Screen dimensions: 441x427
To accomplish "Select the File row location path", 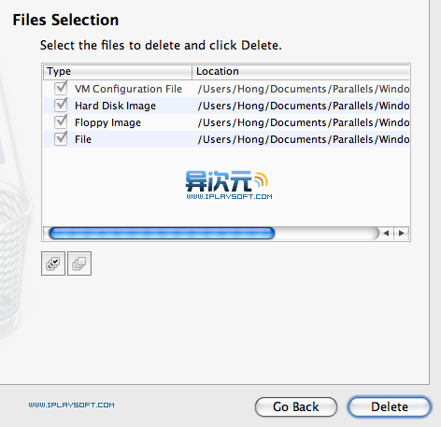I will (304, 139).
